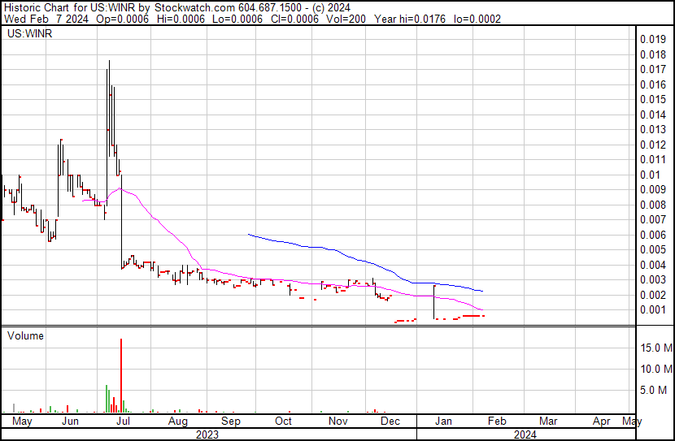
Task: Click the 15.0 M volume axis label
Action: pyautogui.click(x=655, y=348)
